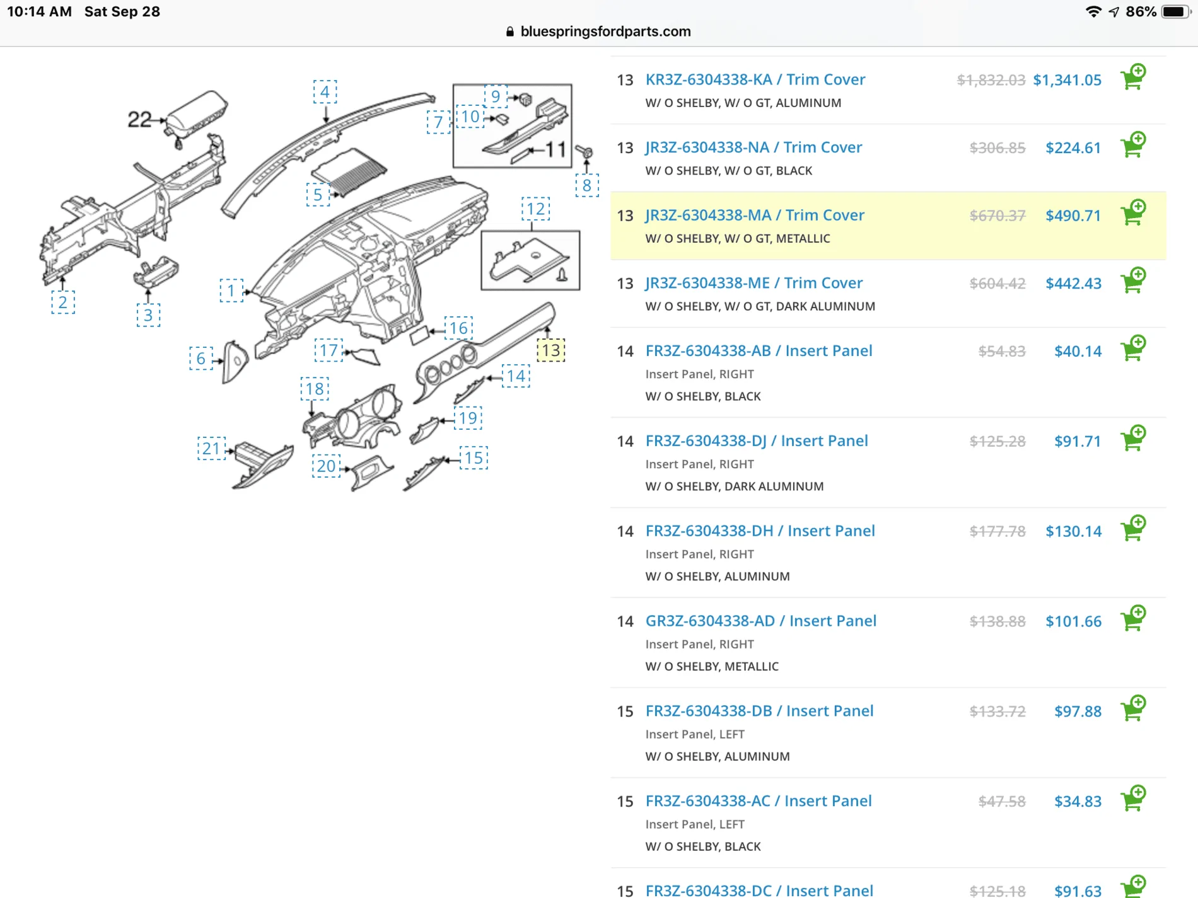
Task: Tap the 10:14 AM clock
Action: (x=39, y=12)
